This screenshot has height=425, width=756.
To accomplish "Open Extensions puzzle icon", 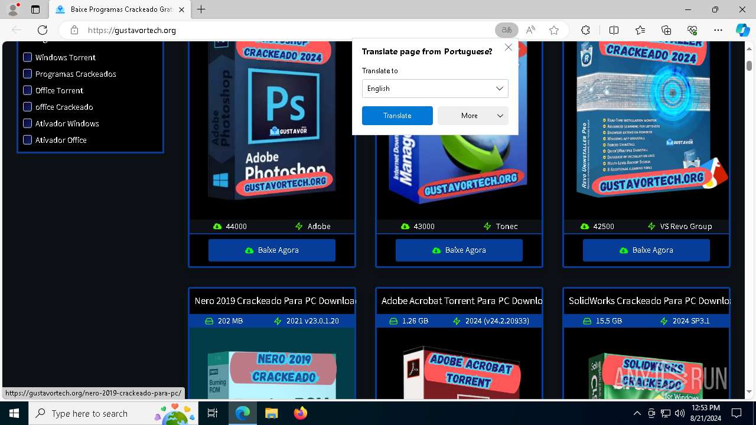I will click(585, 30).
